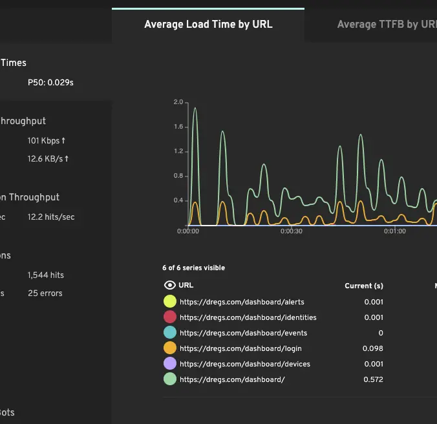The width and height of the screenshot is (437, 424).
Task: Select the https://dregs.com/dashboard/events series
Action: 243,333
